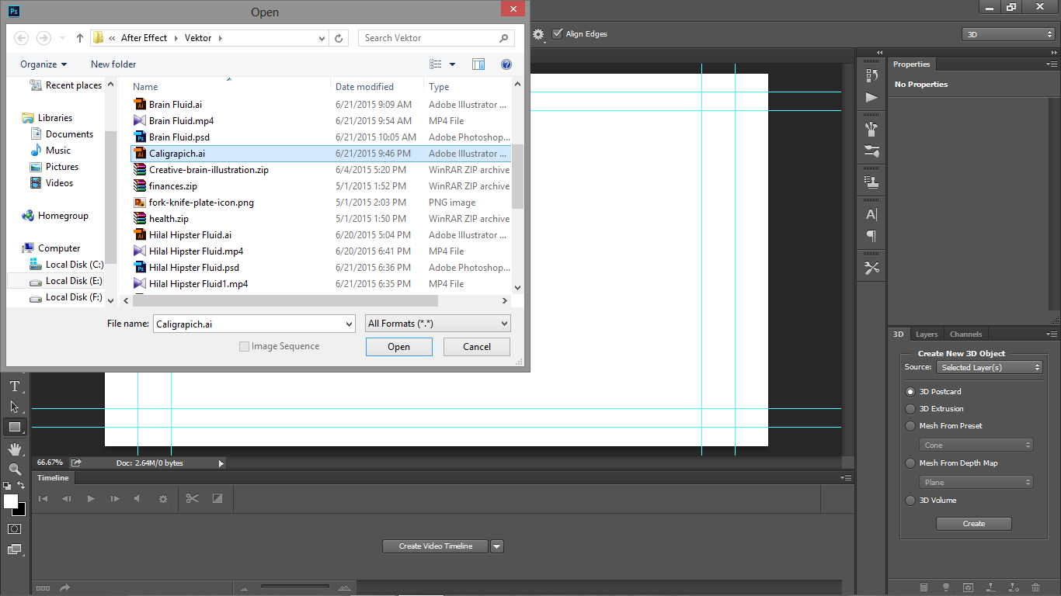The width and height of the screenshot is (1061, 596).
Task: Open the Source Selected Layer(s) dropdown
Action: (x=989, y=367)
